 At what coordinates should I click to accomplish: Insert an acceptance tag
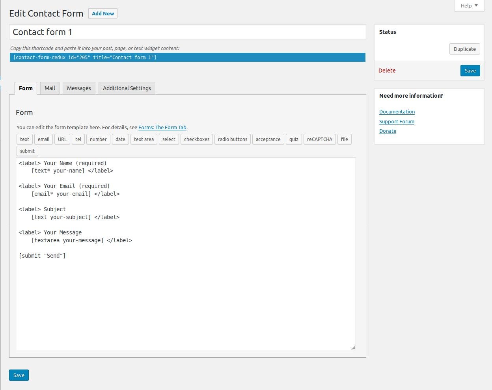(268, 139)
